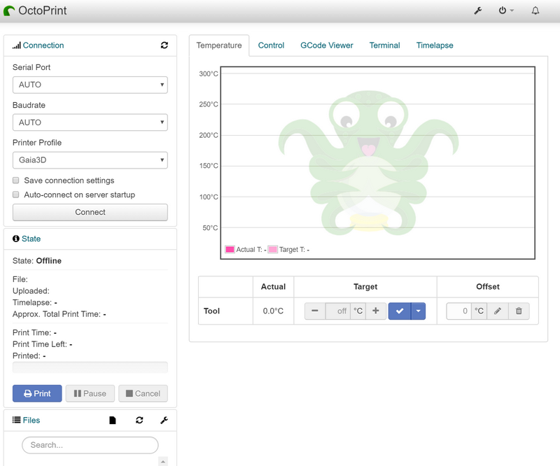Collapse the Connection panel header

coord(43,45)
